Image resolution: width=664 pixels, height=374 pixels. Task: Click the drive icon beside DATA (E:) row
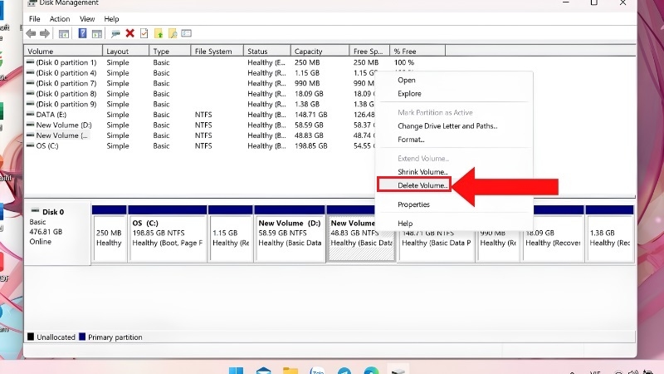[30, 114]
